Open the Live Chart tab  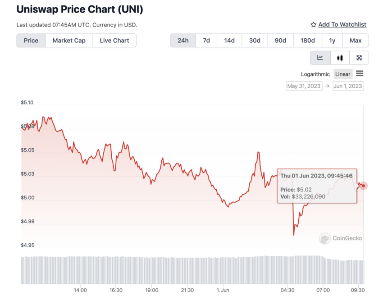coord(114,41)
